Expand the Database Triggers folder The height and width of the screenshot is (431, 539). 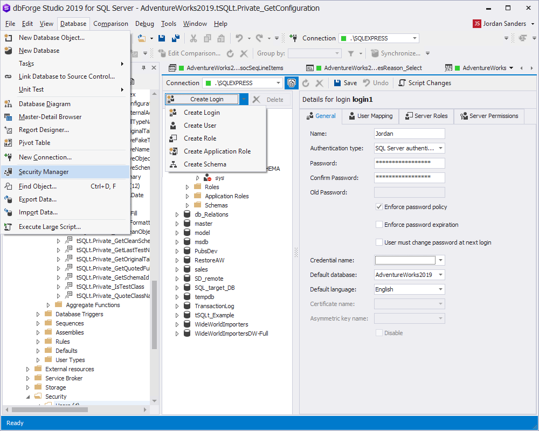coord(38,314)
